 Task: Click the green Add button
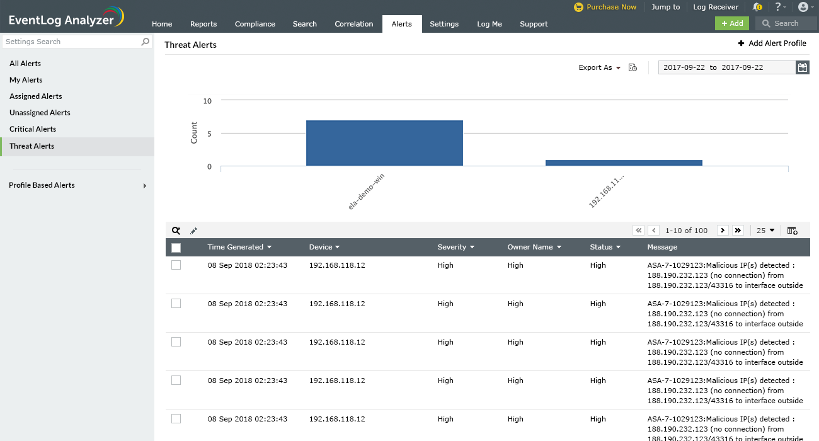pos(732,23)
